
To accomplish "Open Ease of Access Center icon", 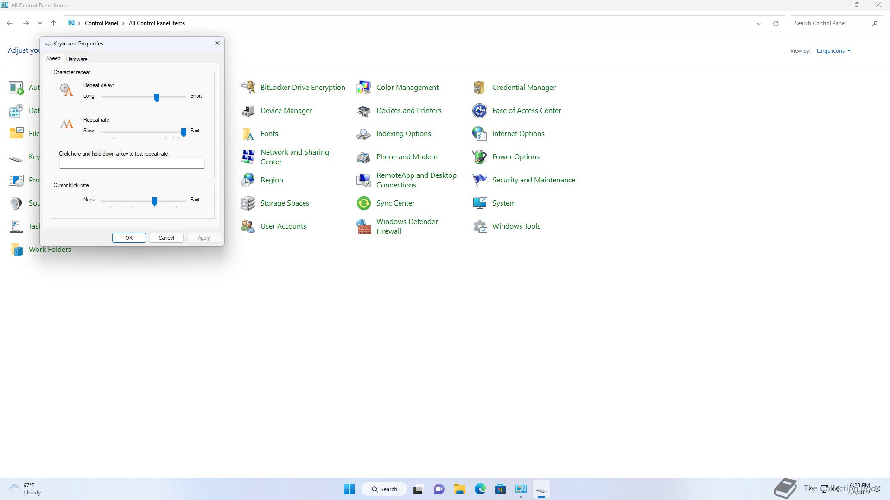I will pyautogui.click(x=480, y=111).
